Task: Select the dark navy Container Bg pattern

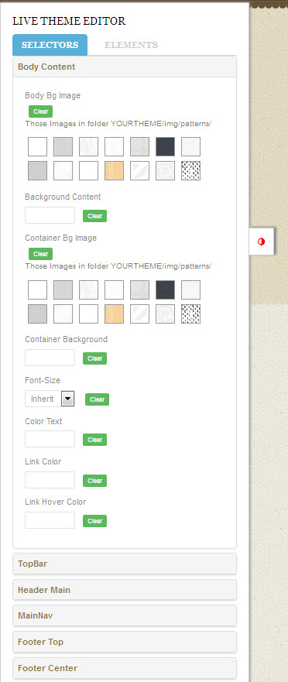Action: tap(166, 290)
